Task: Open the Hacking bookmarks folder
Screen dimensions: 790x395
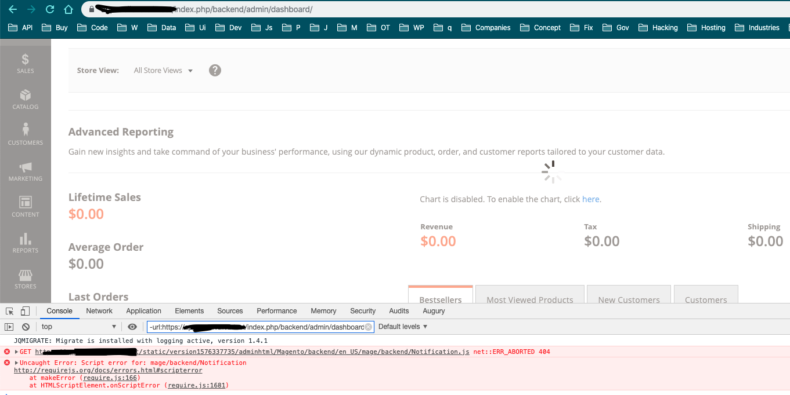Action: (x=658, y=27)
